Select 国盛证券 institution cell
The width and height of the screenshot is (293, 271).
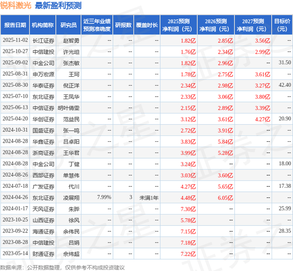pyautogui.click(x=44, y=130)
